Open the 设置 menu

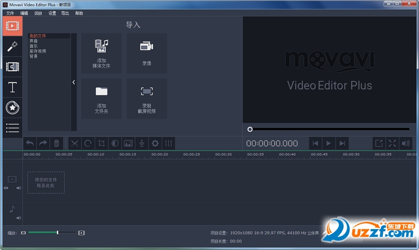pyautogui.click(x=52, y=13)
